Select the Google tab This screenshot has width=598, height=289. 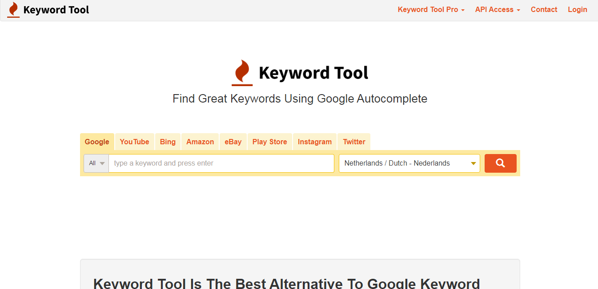[x=97, y=142]
